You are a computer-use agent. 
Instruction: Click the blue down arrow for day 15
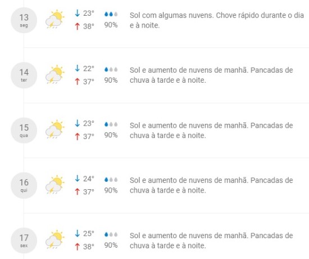point(78,123)
